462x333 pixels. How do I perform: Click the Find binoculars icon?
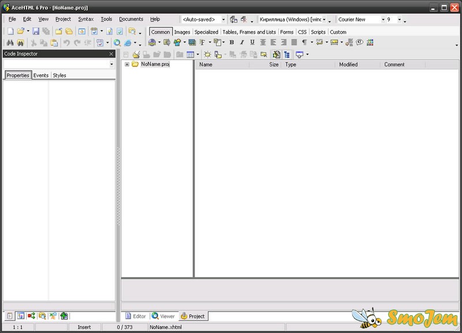click(x=10, y=43)
